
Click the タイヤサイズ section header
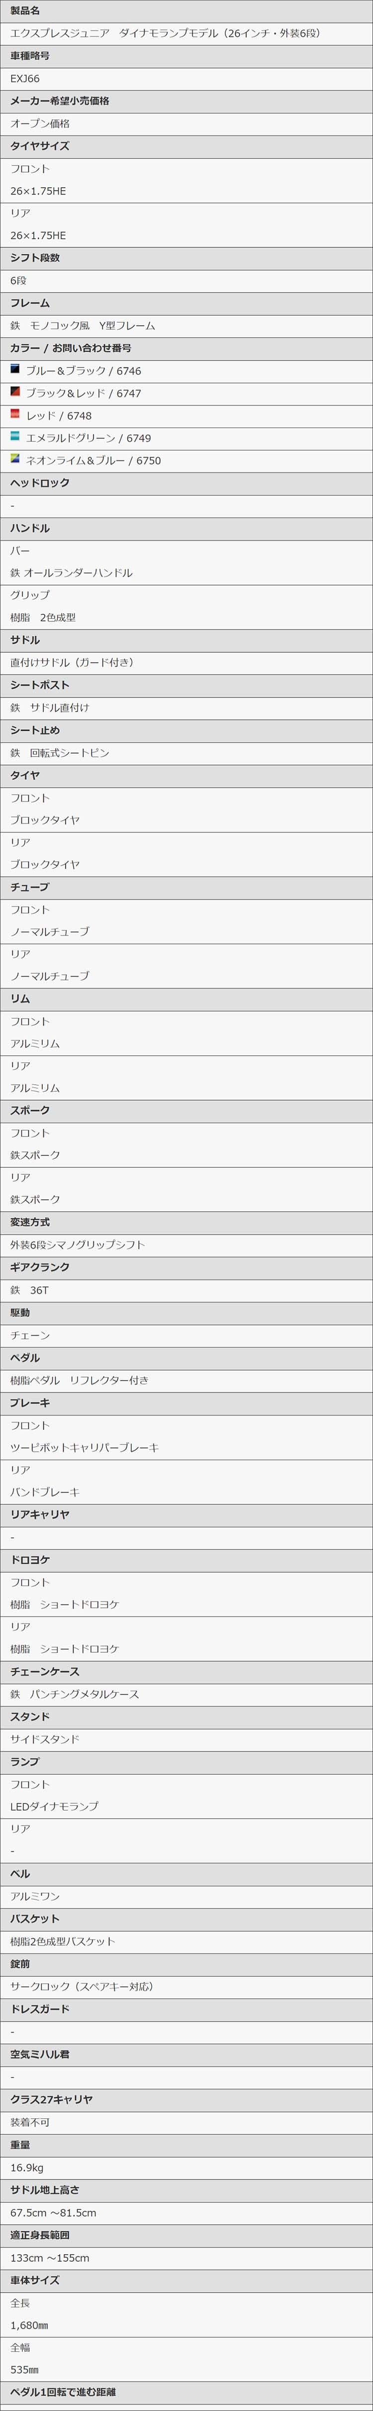point(186,146)
